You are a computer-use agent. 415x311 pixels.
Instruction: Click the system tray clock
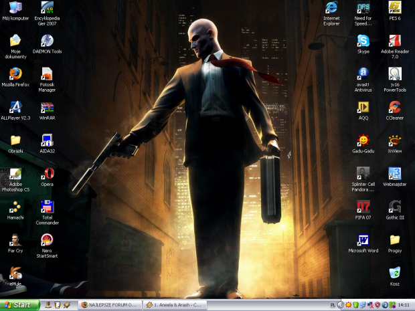point(404,305)
